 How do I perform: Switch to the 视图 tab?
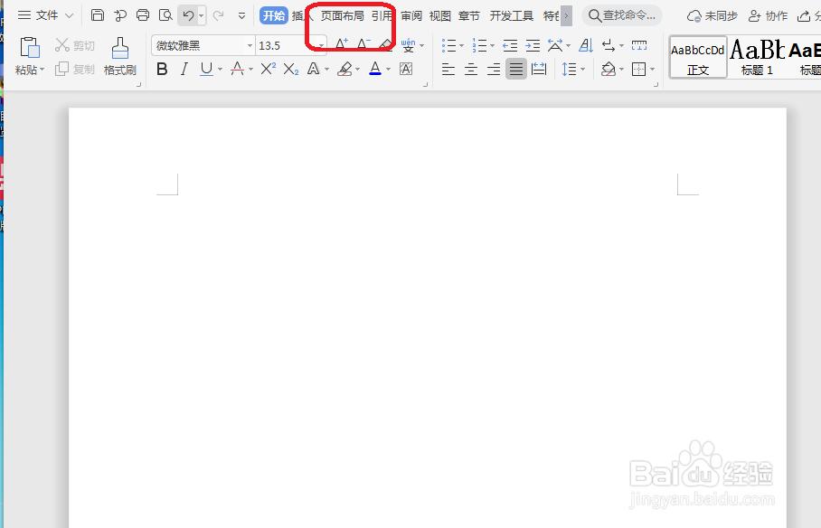click(x=439, y=15)
